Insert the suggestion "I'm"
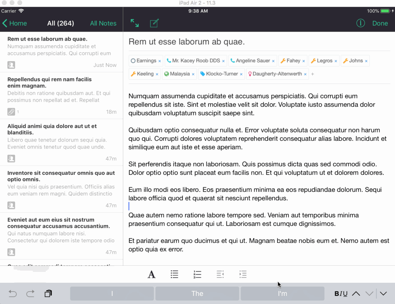 coord(283,294)
